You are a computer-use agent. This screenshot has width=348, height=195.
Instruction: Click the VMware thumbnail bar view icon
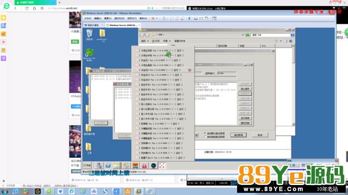pyautogui.click(x=195, y=18)
